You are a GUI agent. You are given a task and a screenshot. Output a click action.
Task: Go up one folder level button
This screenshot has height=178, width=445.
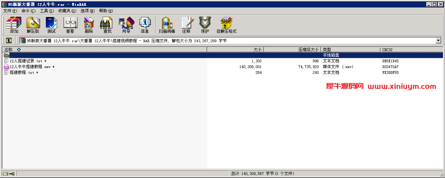pyautogui.click(x=9, y=41)
